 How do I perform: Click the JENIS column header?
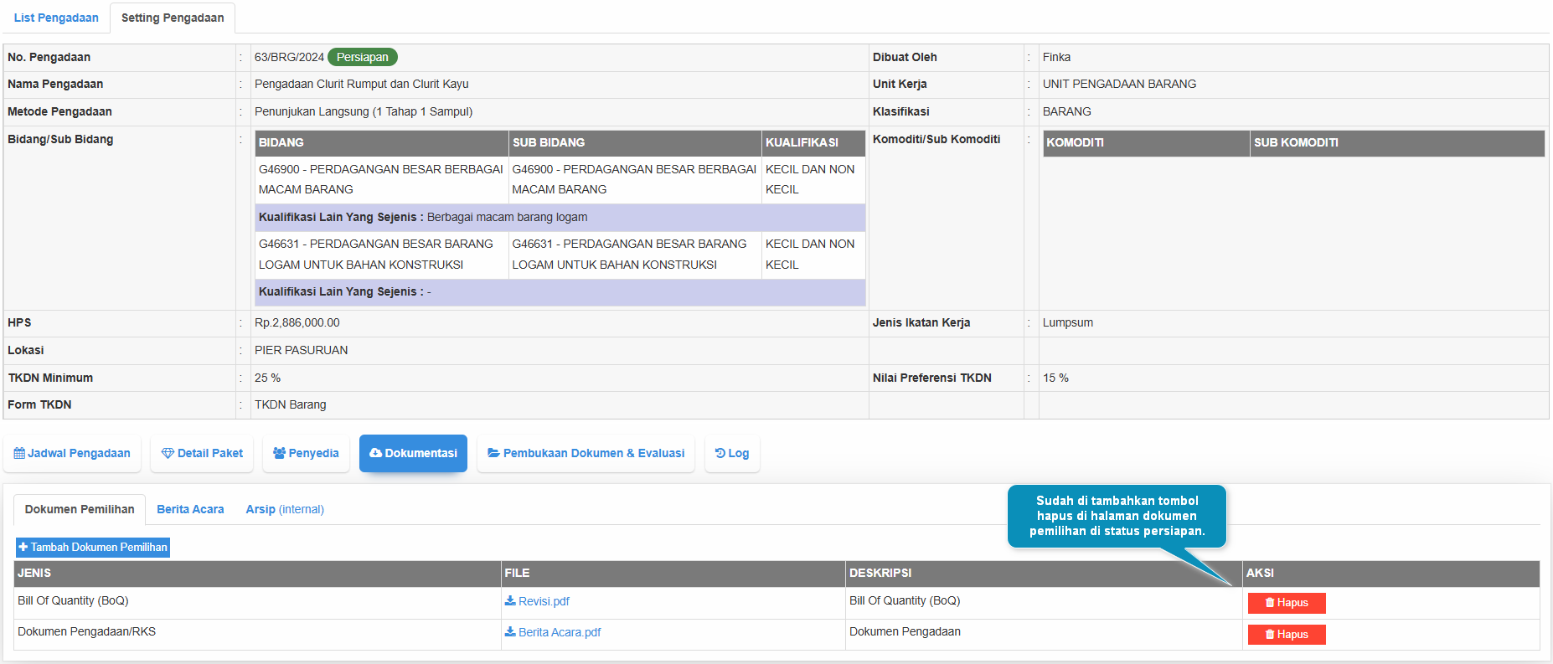pos(34,573)
